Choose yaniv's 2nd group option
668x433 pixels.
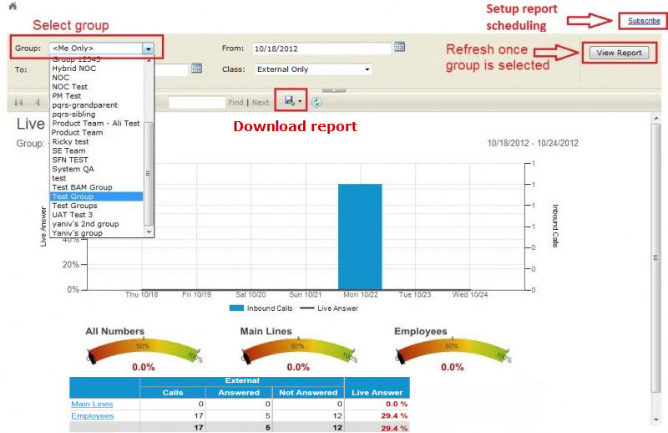97,224
